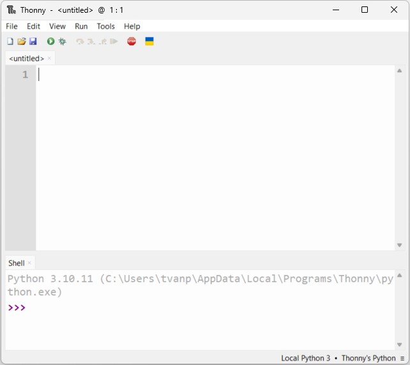Open the Tools menu

(105, 26)
